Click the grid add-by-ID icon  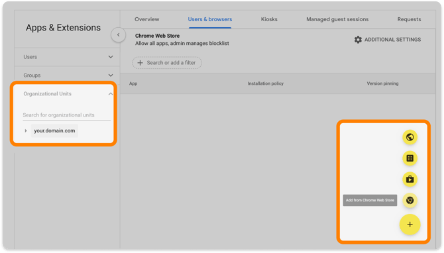coord(410,158)
